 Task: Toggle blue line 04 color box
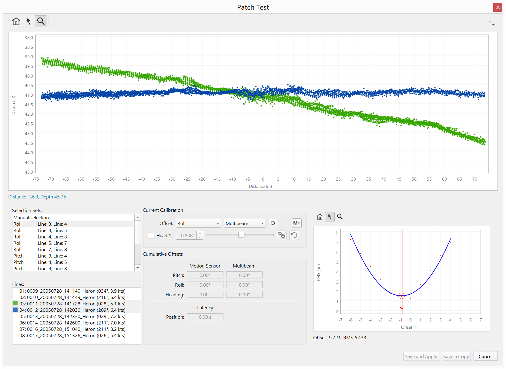(15, 310)
